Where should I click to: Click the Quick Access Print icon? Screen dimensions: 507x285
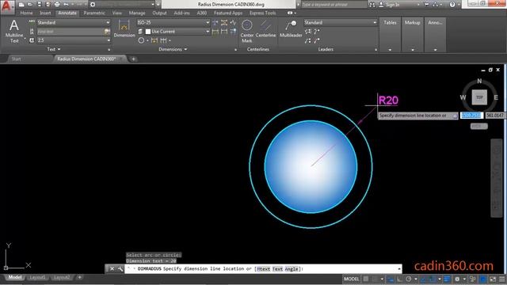(57, 5)
